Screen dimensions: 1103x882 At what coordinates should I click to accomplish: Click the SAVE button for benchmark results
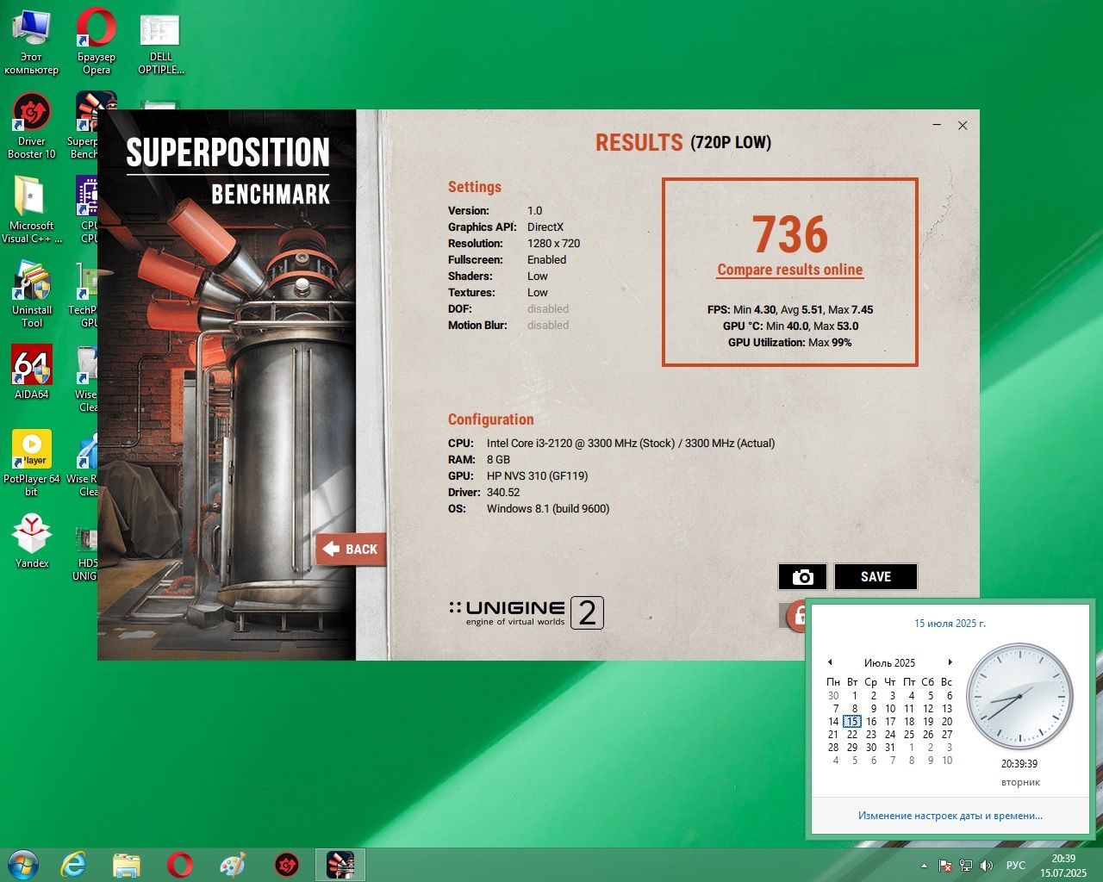click(x=876, y=577)
